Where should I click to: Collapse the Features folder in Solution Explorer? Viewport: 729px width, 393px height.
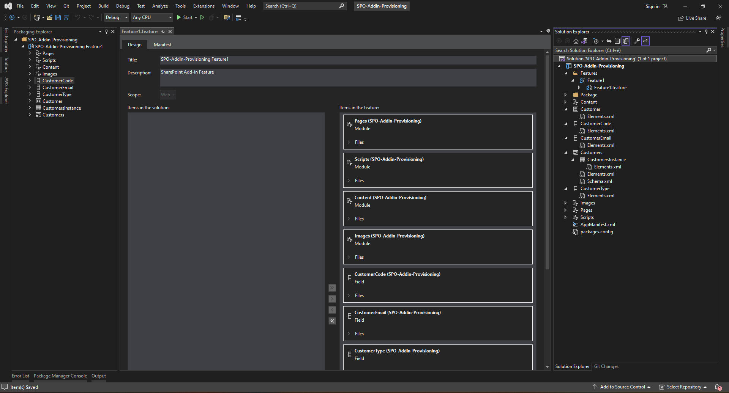pyautogui.click(x=566, y=73)
